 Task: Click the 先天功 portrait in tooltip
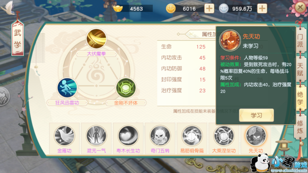(x=230, y=41)
